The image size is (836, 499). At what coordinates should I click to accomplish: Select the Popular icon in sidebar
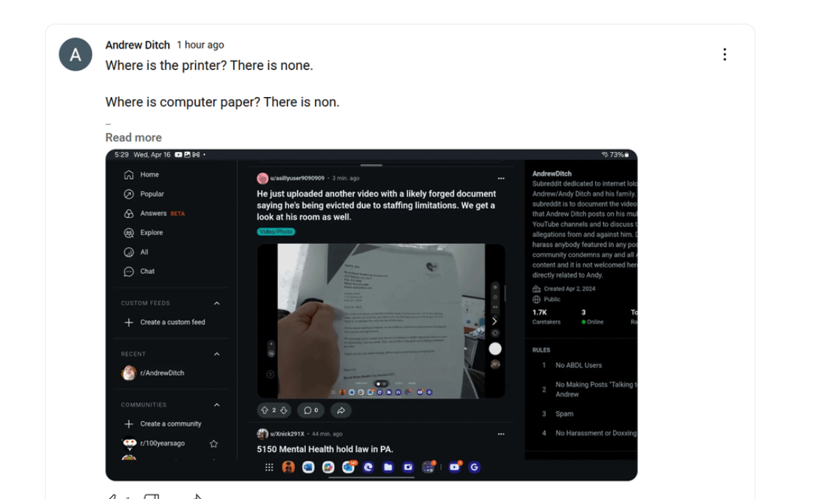point(129,194)
